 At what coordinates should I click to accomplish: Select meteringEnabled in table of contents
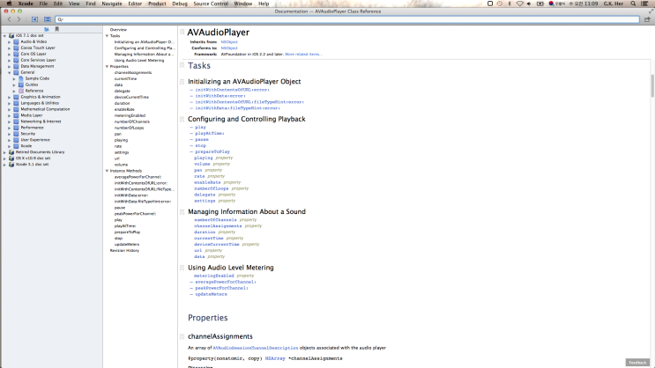pyautogui.click(x=130, y=115)
